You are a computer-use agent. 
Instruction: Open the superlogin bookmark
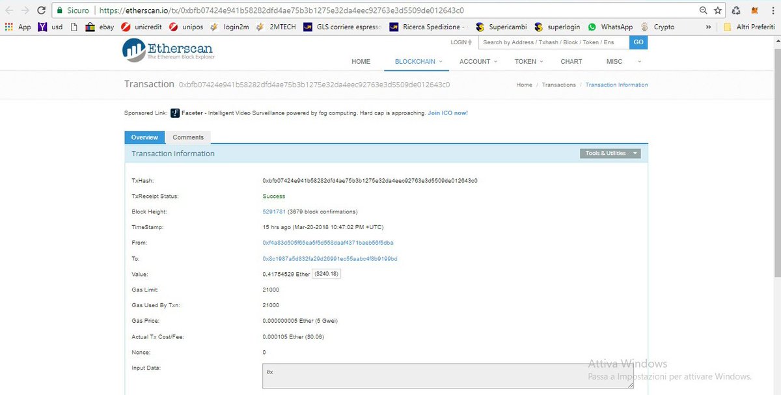[557, 27]
